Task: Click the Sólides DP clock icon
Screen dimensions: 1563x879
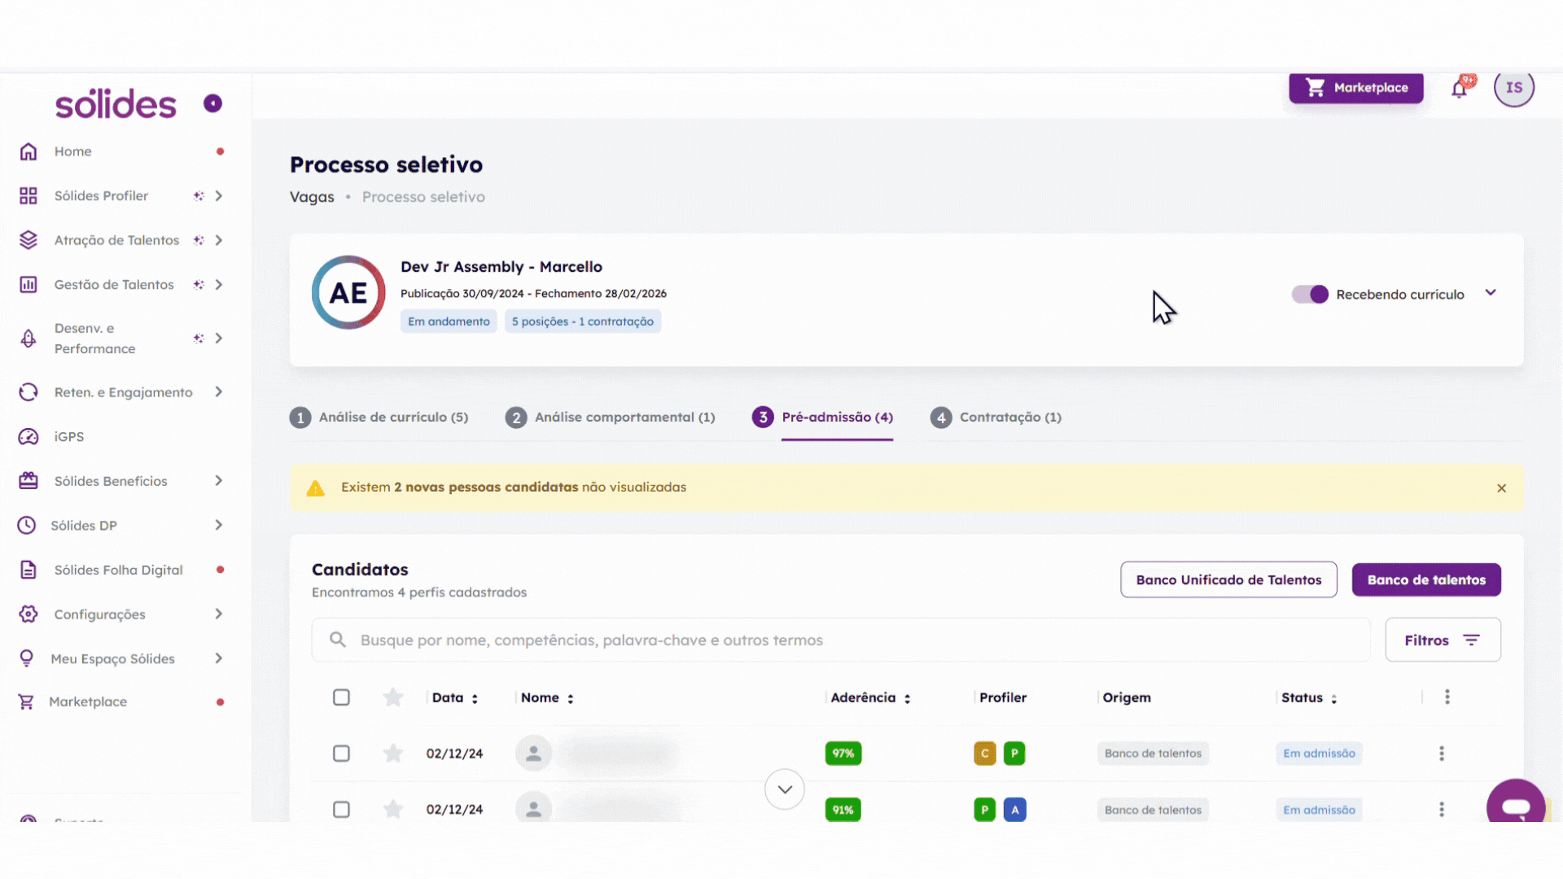Action: (x=27, y=526)
